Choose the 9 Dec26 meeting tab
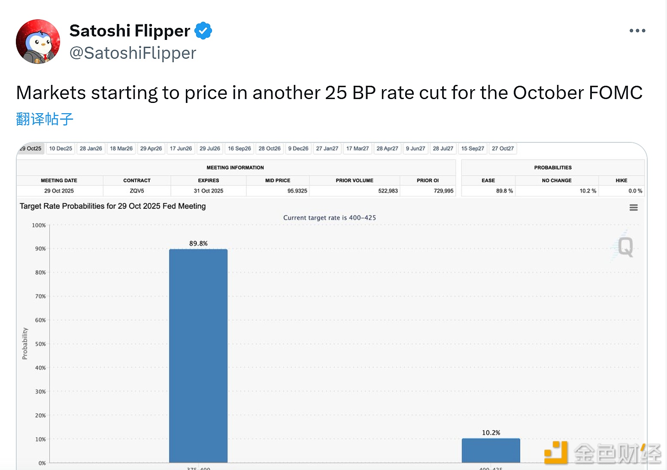 coord(298,149)
